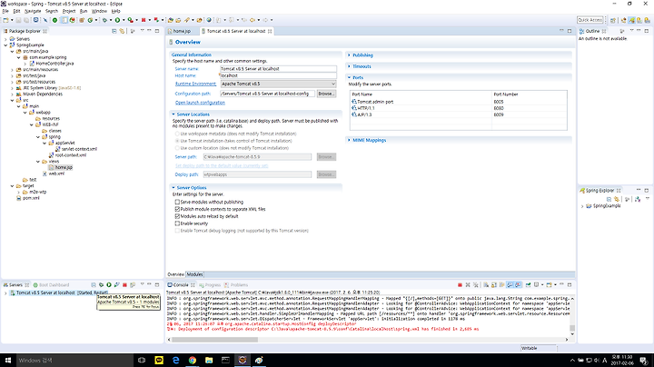
Task: Publish to the server icon in Servers view
Action: [x=133, y=285]
